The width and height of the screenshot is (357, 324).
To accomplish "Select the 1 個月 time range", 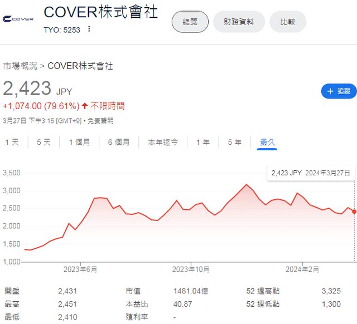I will coord(79,142).
